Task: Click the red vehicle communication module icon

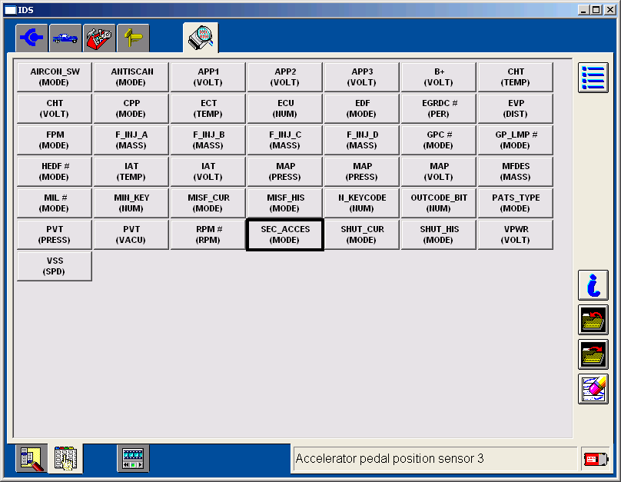Action: point(596,460)
